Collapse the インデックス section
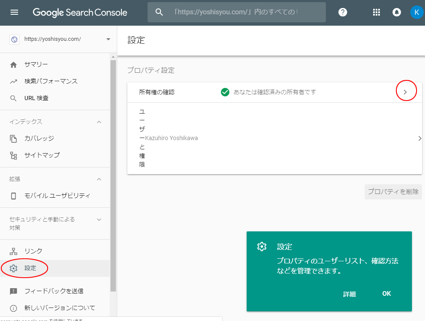Screen dimensions: 425x321 pos(99,122)
